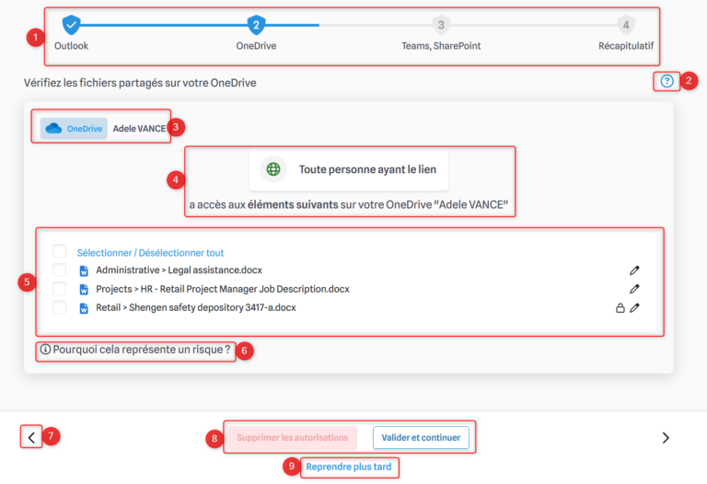Toggle the Sélectionner / Désélectionner tout checkbox
The width and height of the screenshot is (707, 484).
pyautogui.click(x=60, y=251)
